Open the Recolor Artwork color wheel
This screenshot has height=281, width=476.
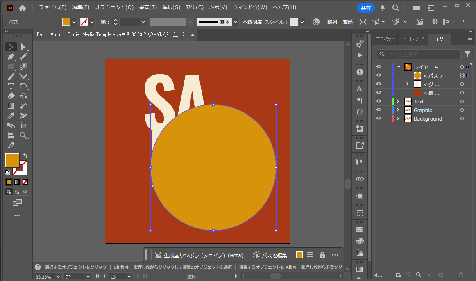coord(316,22)
